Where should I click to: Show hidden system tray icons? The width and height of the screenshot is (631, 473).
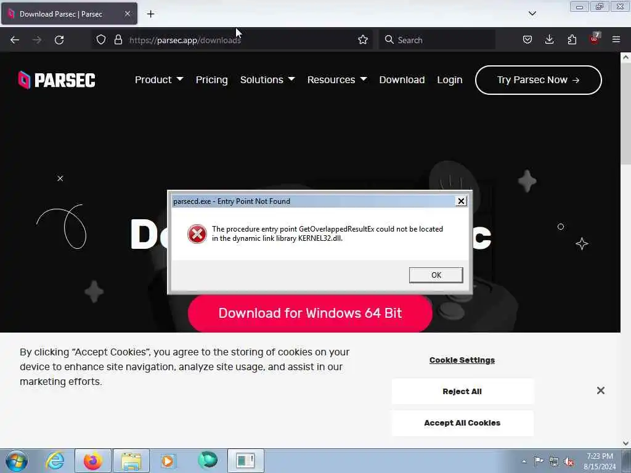(524, 461)
